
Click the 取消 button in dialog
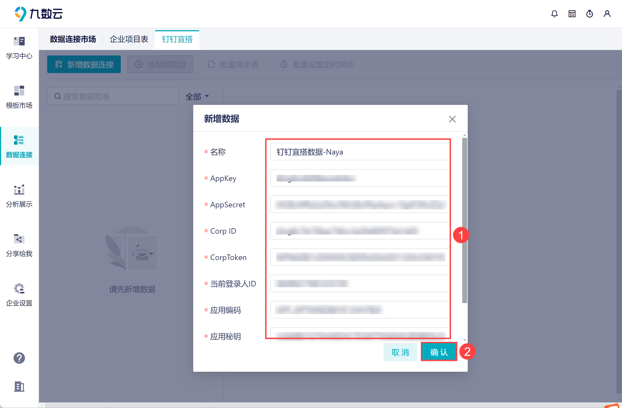pos(400,352)
